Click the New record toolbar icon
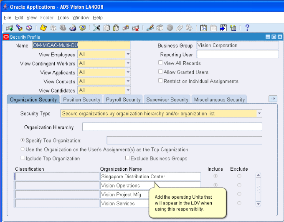 tap(9, 28)
